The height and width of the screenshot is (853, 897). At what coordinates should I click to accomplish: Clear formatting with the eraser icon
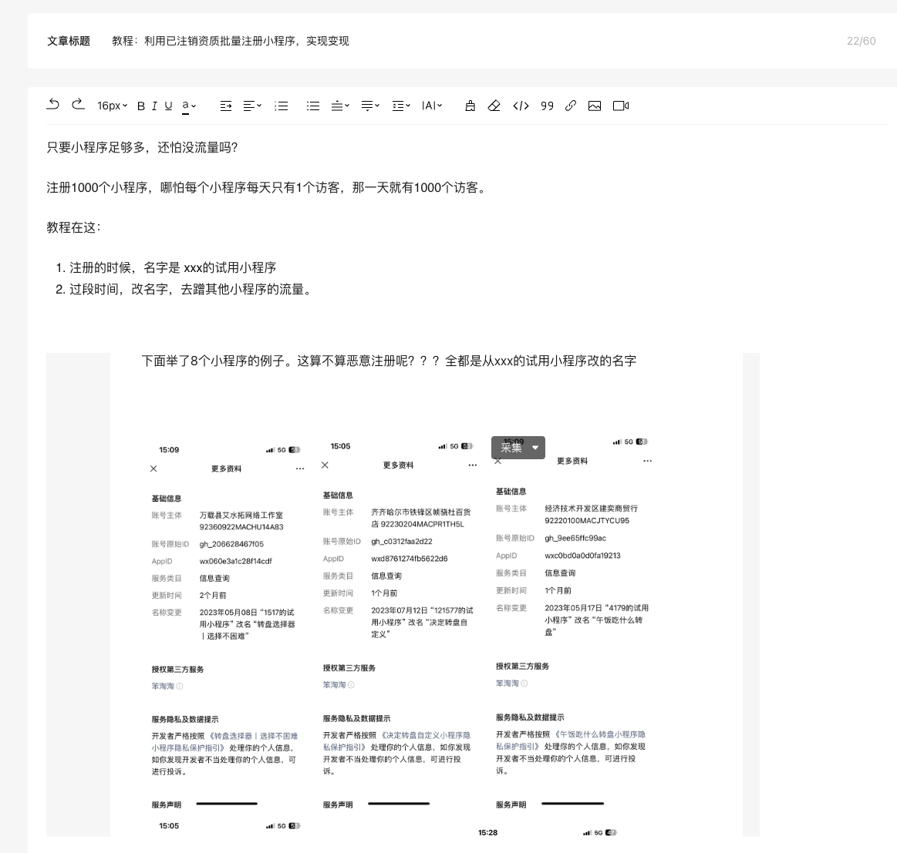point(494,106)
